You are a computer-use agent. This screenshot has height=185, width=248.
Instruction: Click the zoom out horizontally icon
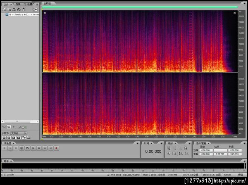point(174,148)
